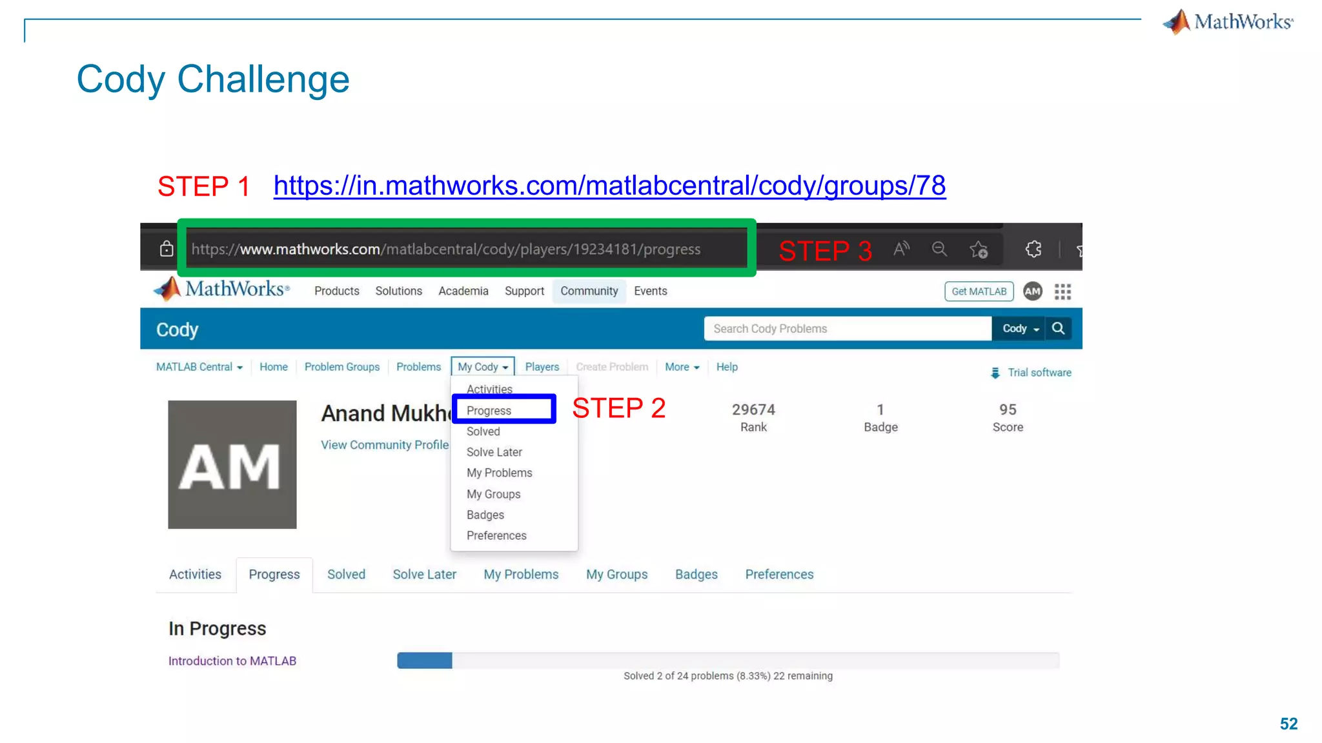The width and height of the screenshot is (1322, 743).
Task: Select Solve Later in My Cody dropdown
Action: pyautogui.click(x=494, y=452)
